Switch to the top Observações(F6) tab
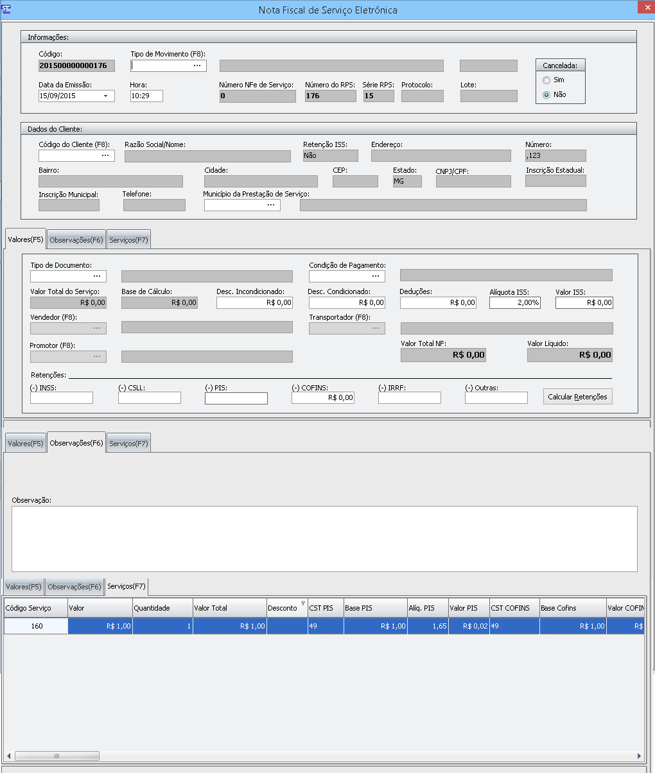Viewport: 655px width, 773px height. pos(76,240)
